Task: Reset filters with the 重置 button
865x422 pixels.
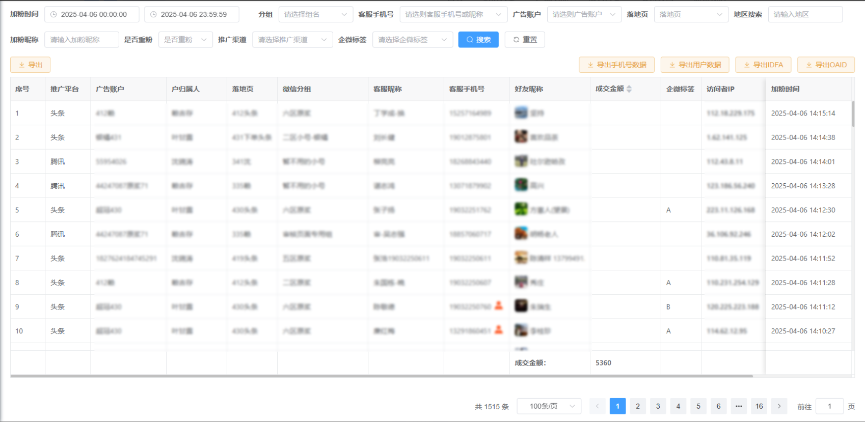Action: (x=525, y=40)
